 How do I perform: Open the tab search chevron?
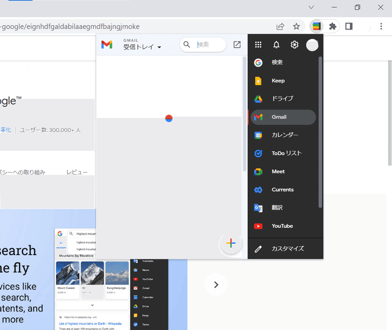[x=311, y=7]
